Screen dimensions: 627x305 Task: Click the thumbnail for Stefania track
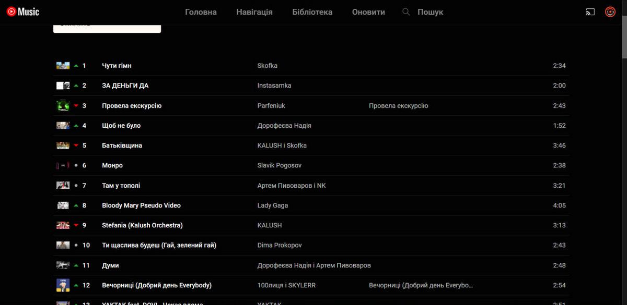tap(63, 225)
